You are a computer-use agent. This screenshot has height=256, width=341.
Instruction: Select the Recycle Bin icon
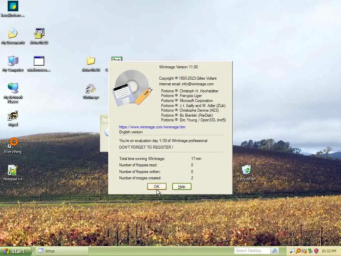pyautogui.click(x=246, y=173)
